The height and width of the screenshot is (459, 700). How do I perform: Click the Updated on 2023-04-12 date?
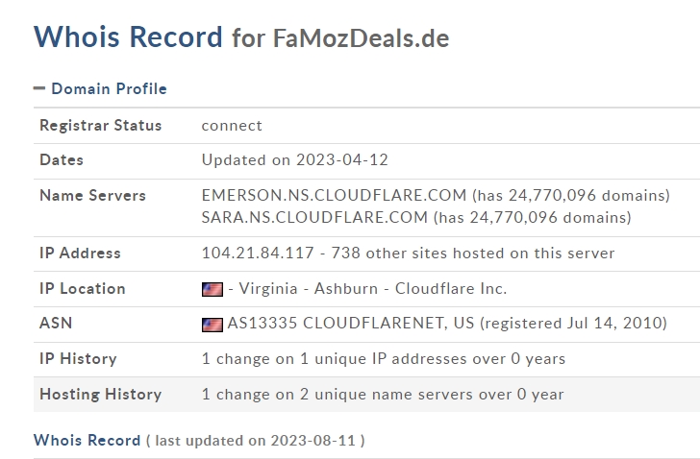pos(294,160)
